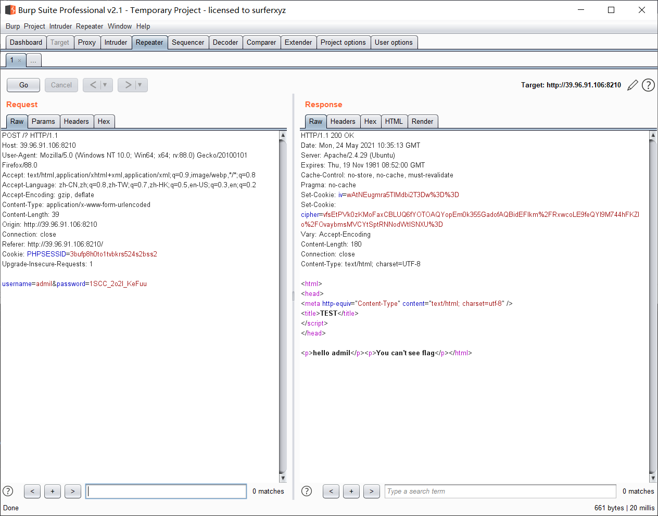This screenshot has width=658, height=516.
Task: Open the Project options tab
Action: pos(343,43)
